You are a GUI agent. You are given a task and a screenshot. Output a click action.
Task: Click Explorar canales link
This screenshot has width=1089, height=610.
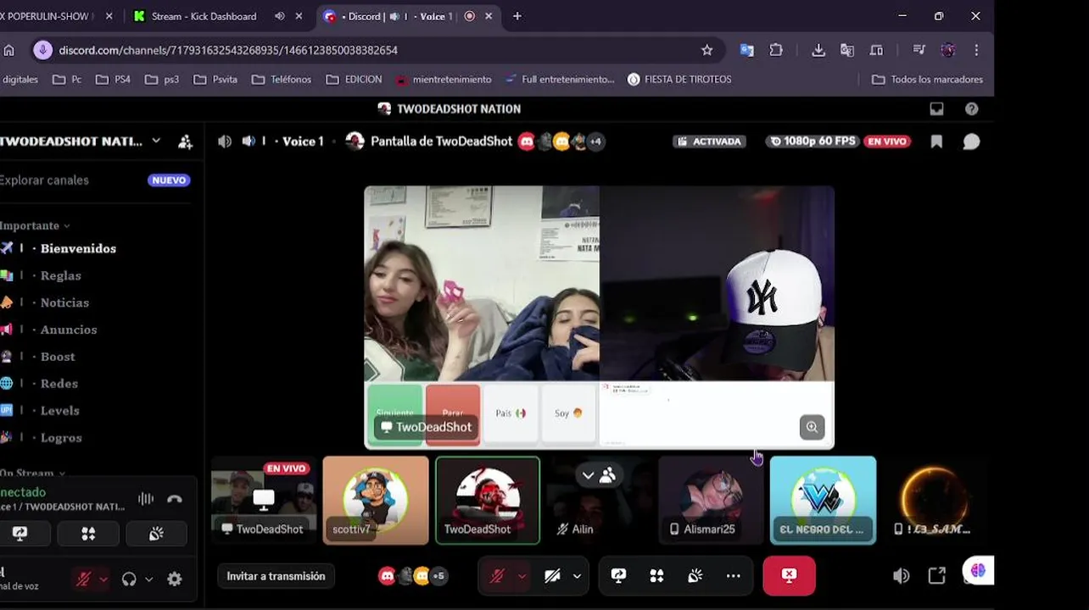tap(44, 180)
